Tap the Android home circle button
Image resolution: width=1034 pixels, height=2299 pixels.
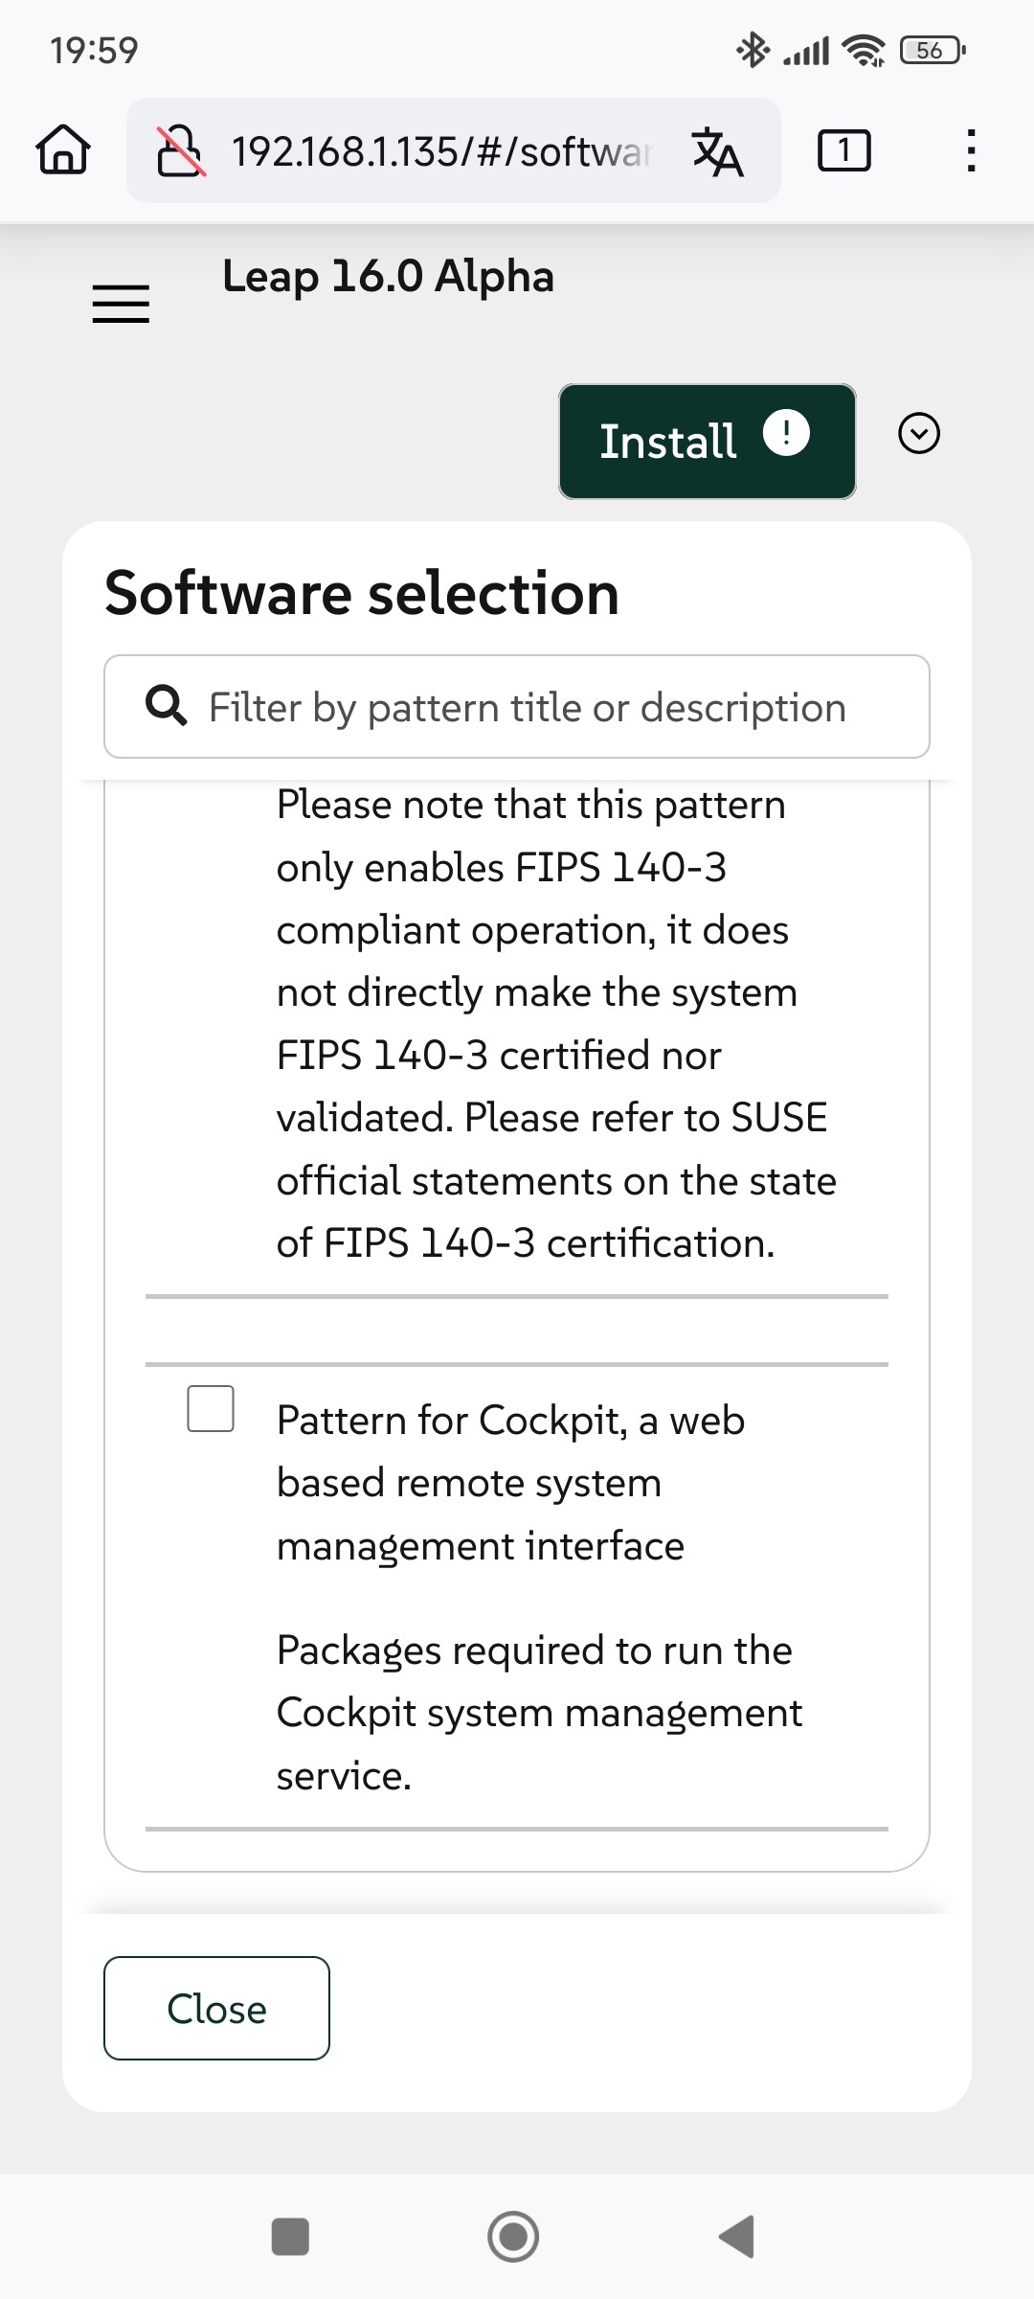513,2237
